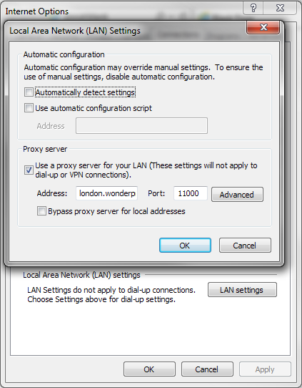Click OK in Internet Options window
The image size is (302, 388).
tap(149, 369)
